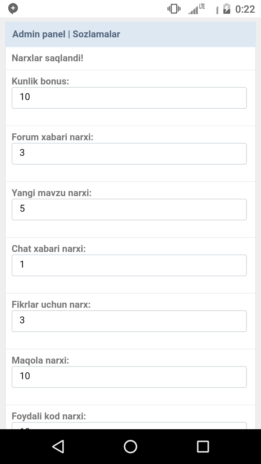261x464 pixels.
Task: Open recent apps via square icon
Action: click(203, 446)
